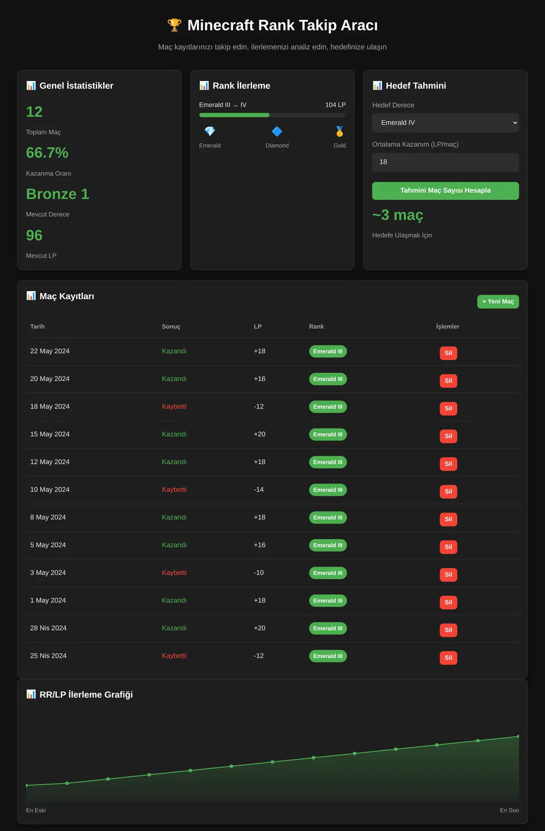545x831 pixels.
Task: Click the Diamond rank icon
Action: [277, 131]
